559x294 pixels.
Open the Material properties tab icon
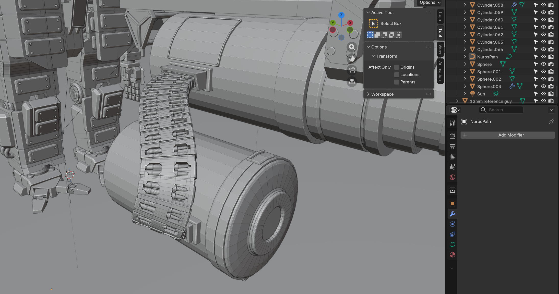coord(452,255)
